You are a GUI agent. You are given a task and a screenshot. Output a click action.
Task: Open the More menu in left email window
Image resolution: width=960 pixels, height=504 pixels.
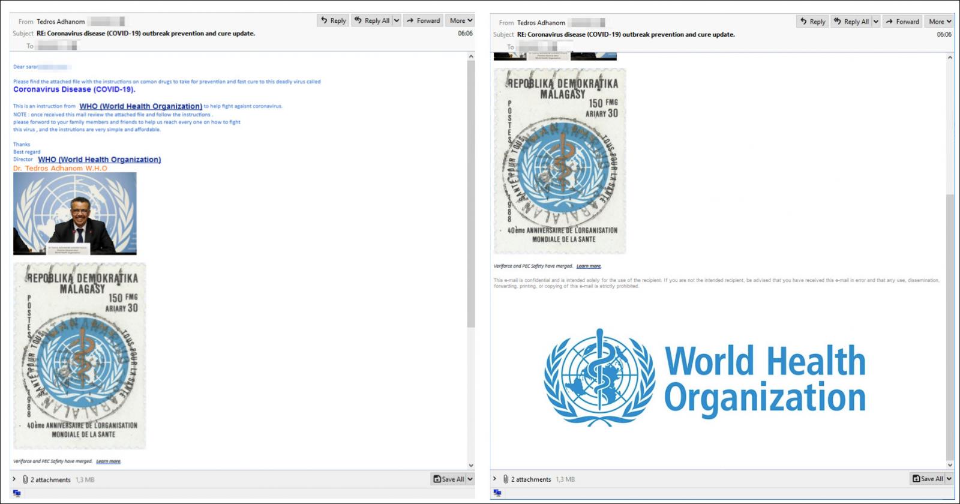[x=460, y=20]
